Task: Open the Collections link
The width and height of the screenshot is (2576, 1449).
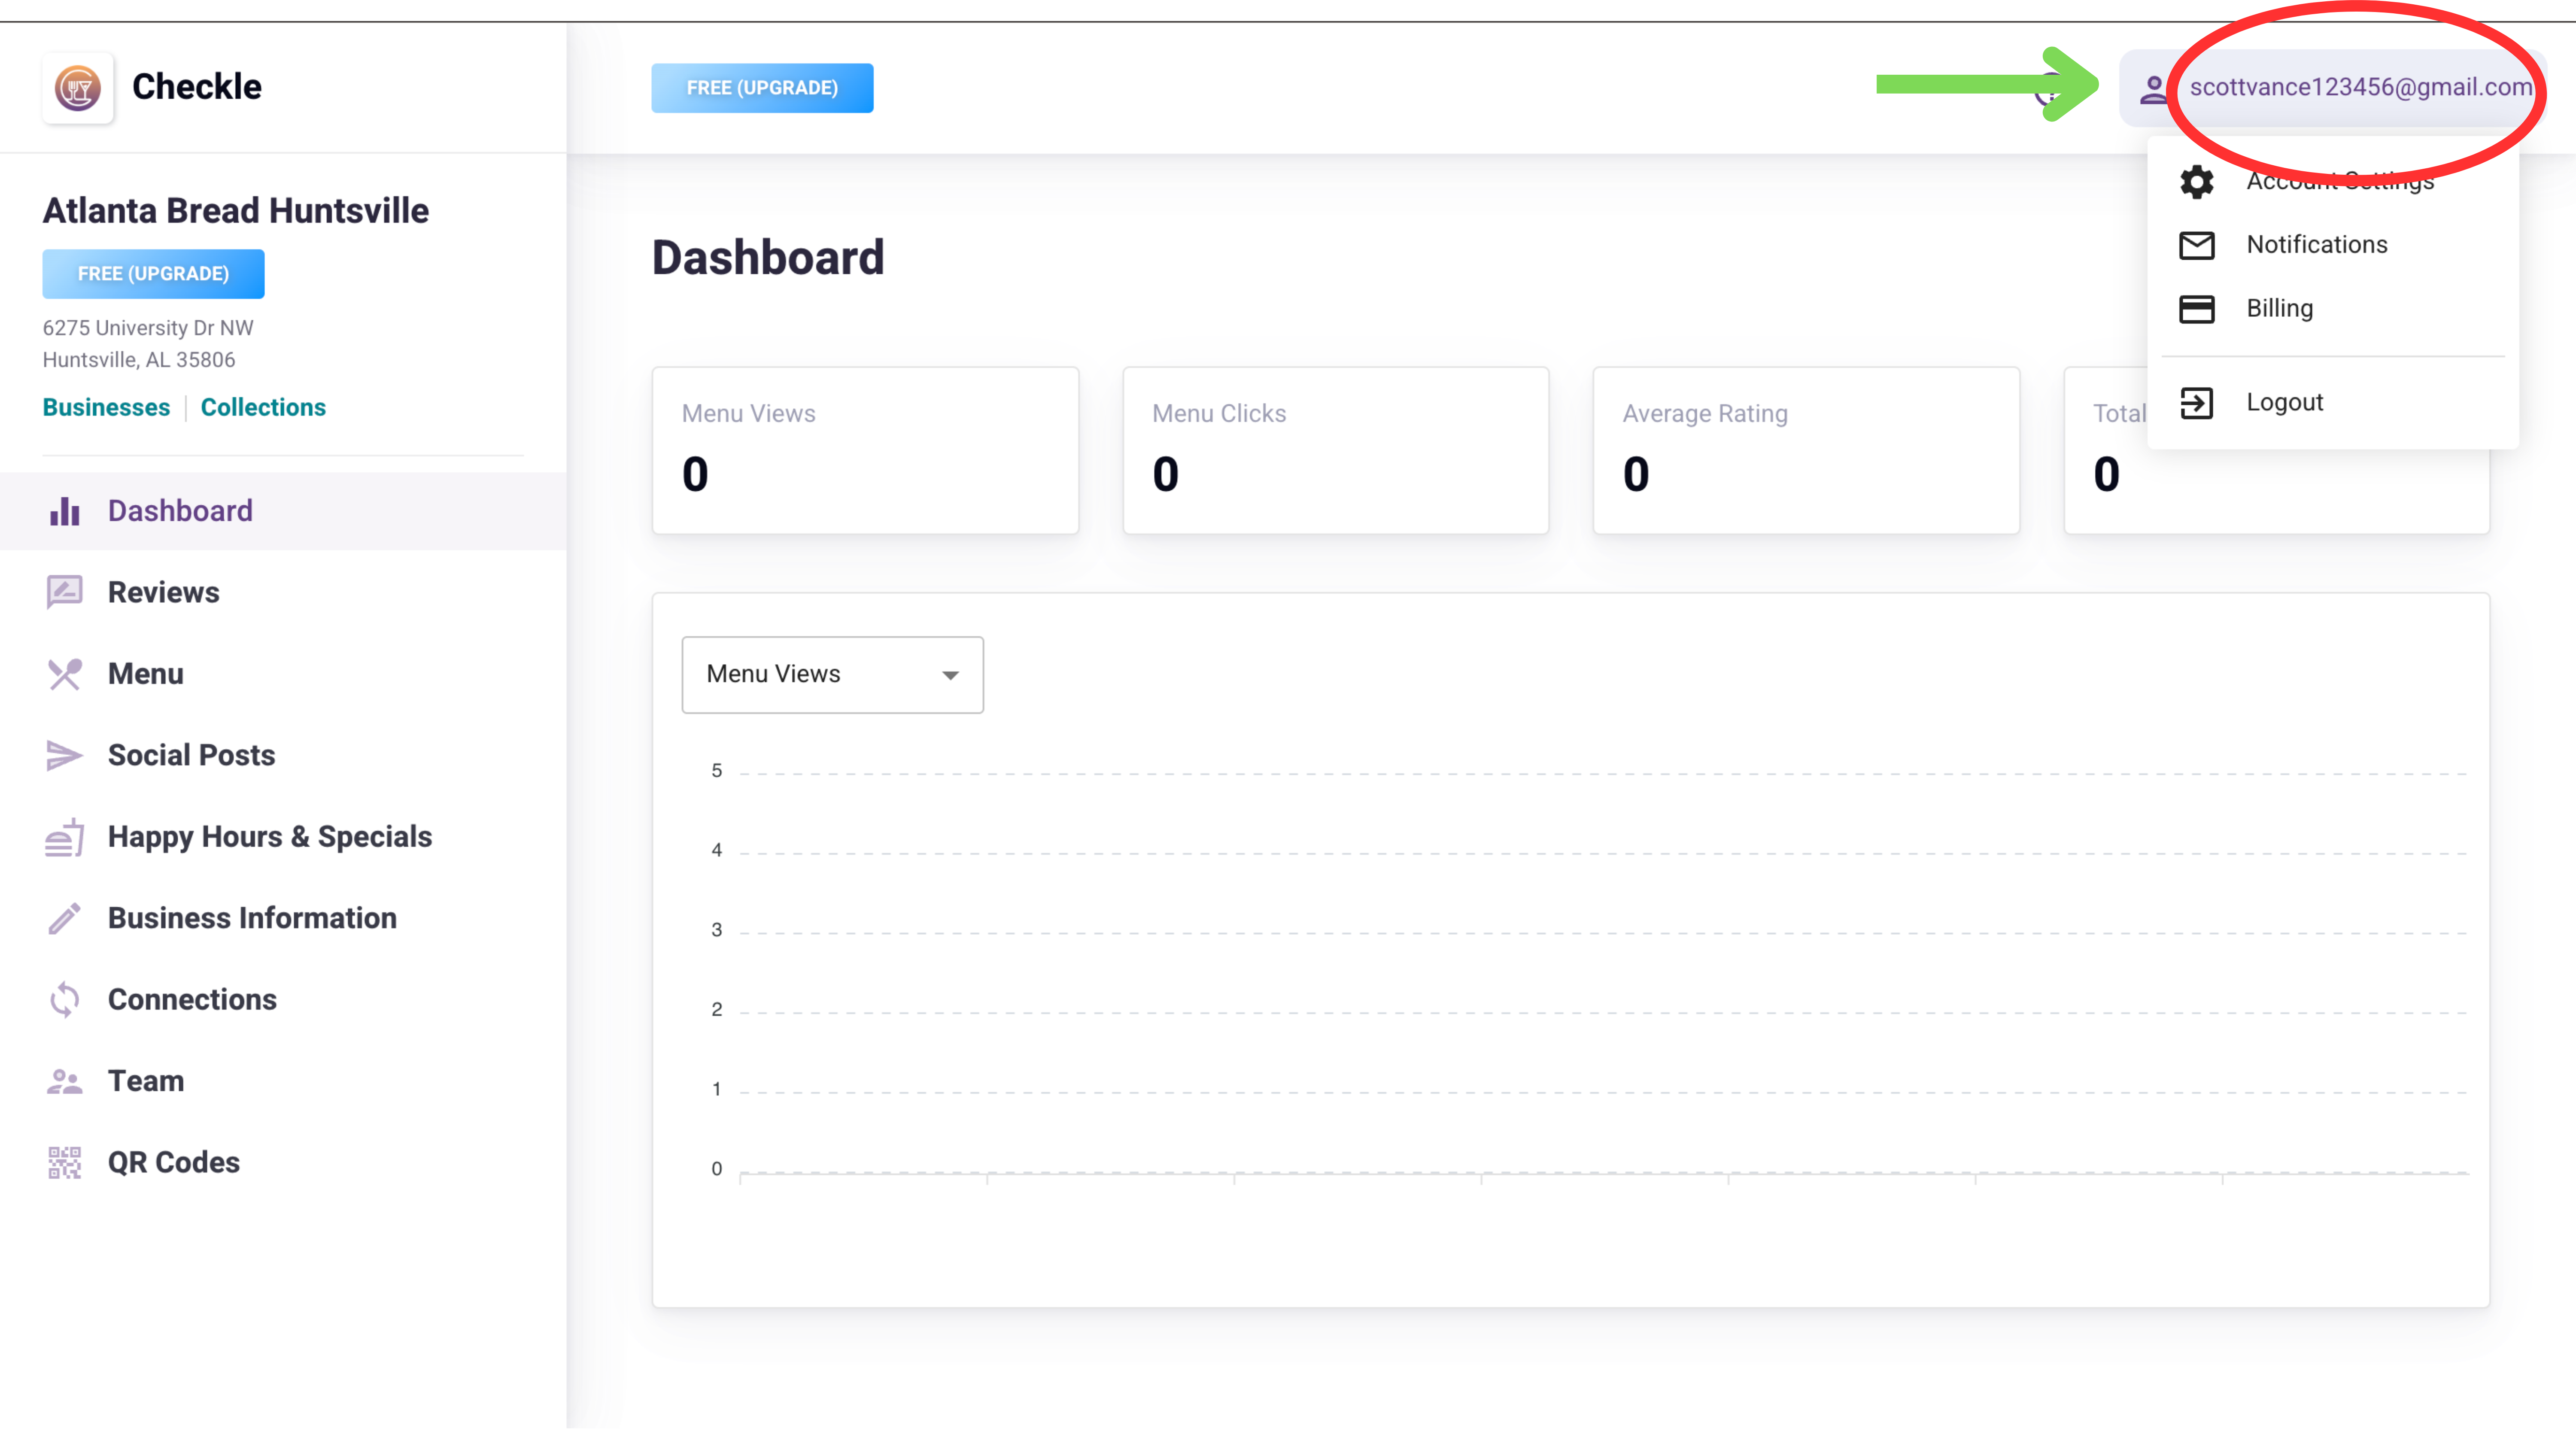Action: point(263,408)
